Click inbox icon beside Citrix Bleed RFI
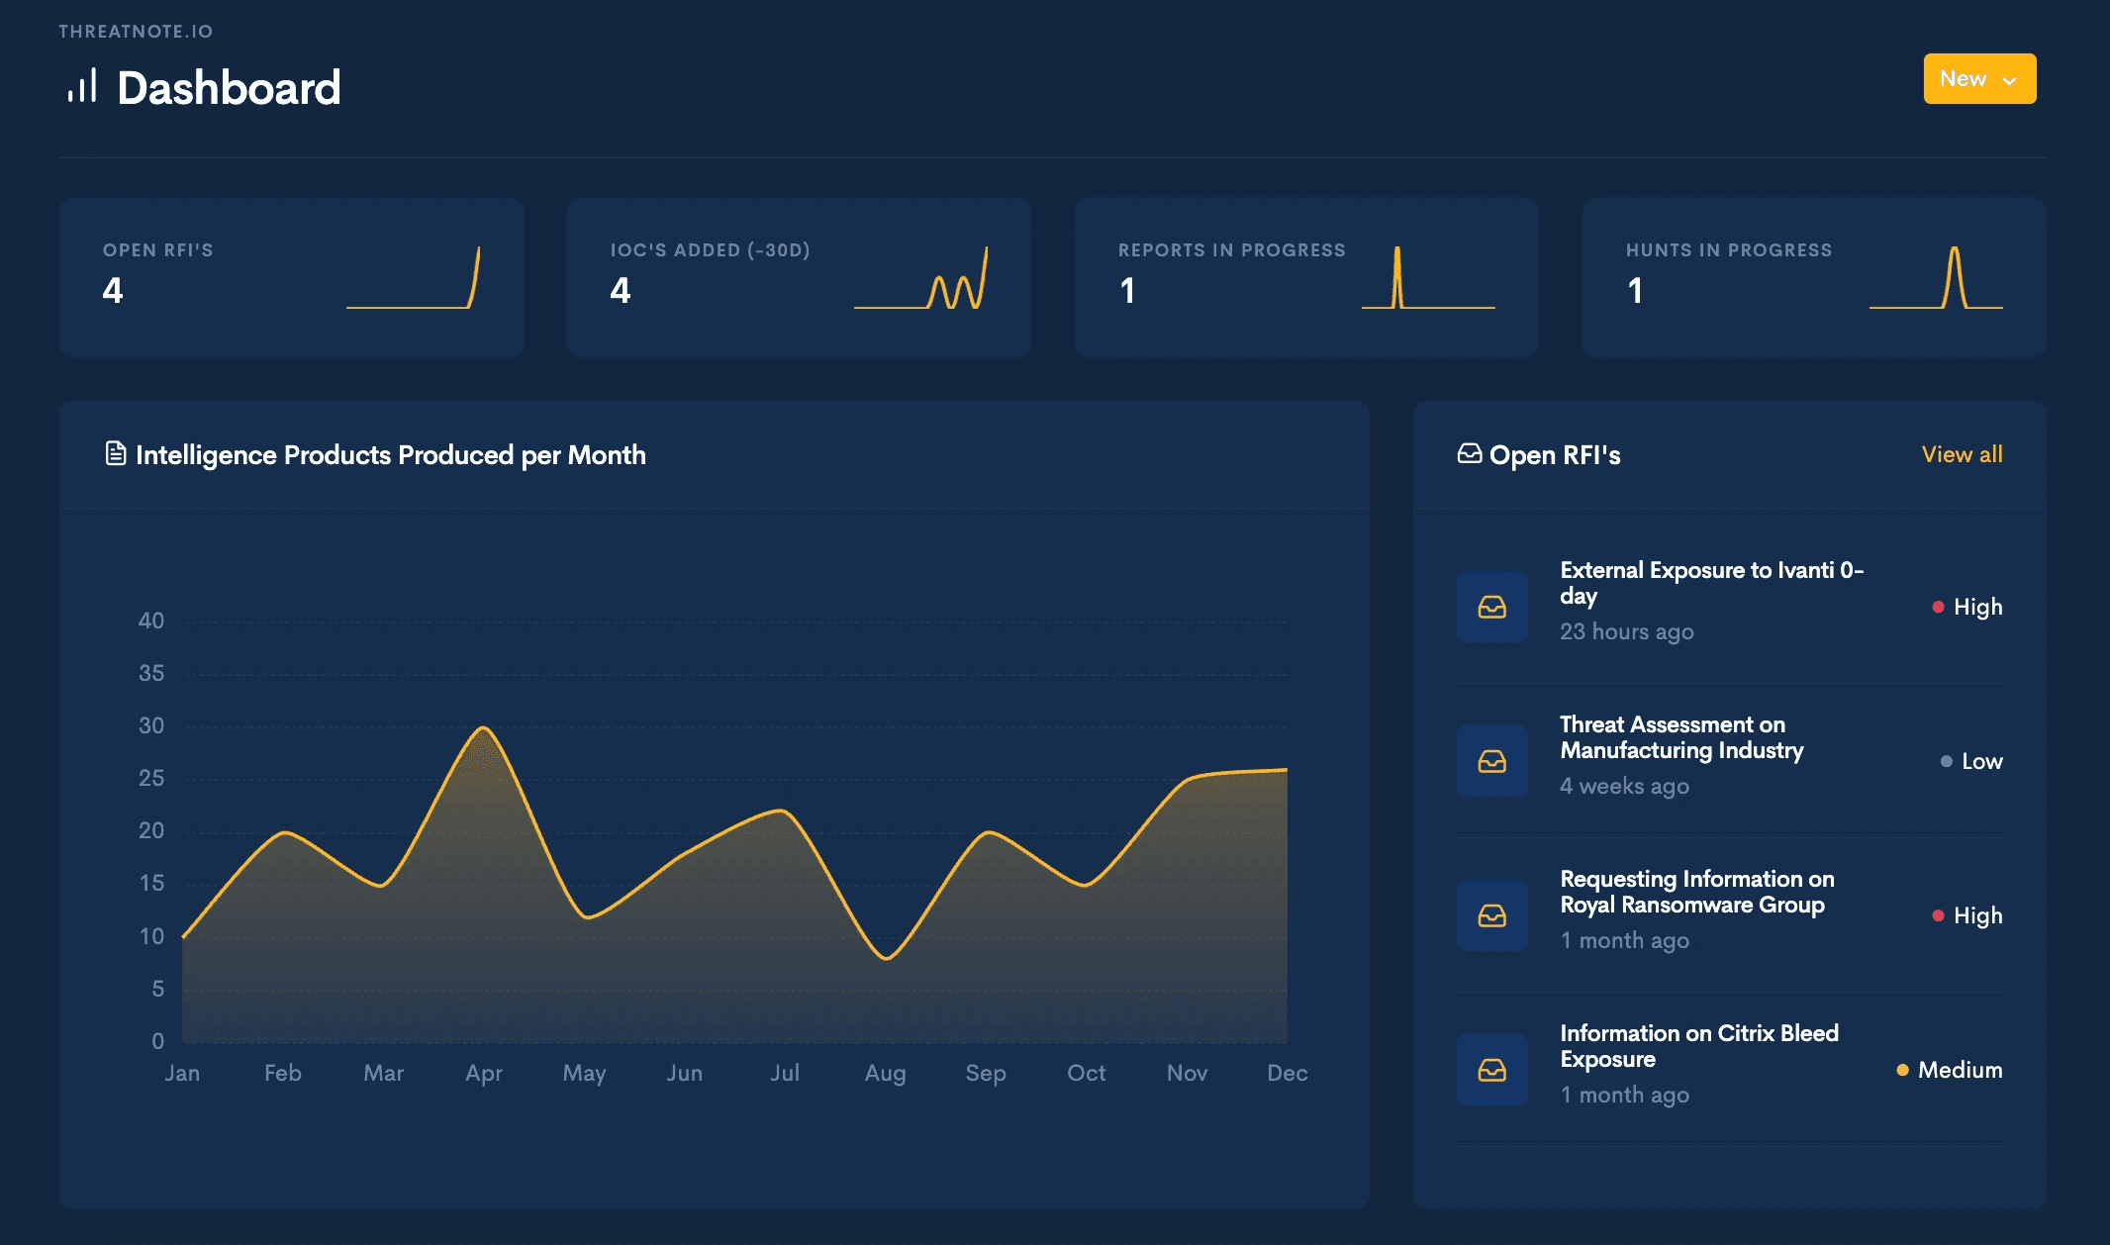The height and width of the screenshot is (1245, 2110). click(1492, 1070)
